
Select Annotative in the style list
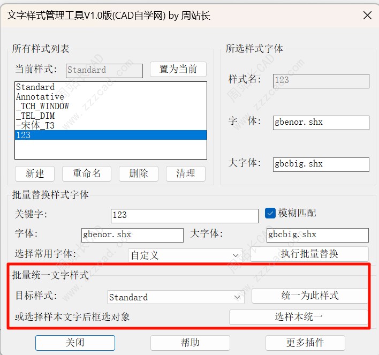(40, 96)
